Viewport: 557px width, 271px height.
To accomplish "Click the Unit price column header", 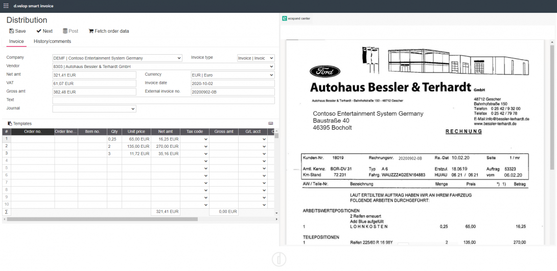I will coord(136,131).
